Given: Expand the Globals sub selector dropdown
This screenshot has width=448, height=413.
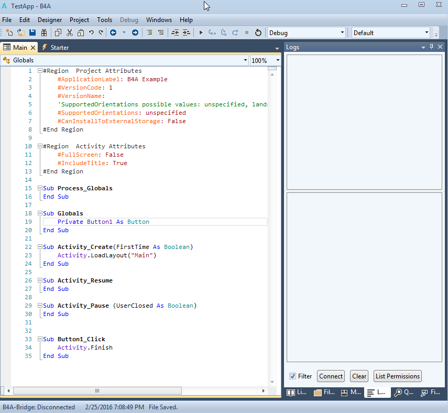Looking at the screenshot, I should (245, 60).
